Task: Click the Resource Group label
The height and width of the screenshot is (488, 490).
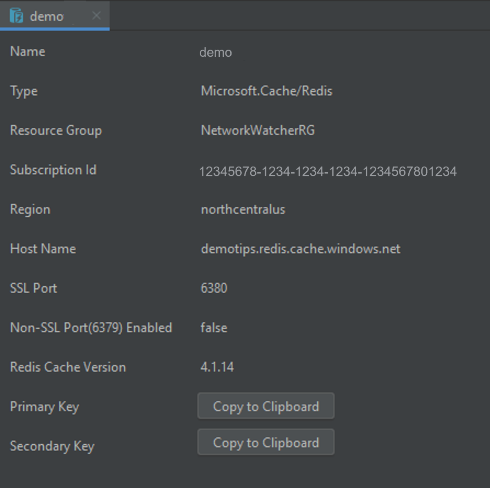Action: pyautogui.click(x=56, y=131)
